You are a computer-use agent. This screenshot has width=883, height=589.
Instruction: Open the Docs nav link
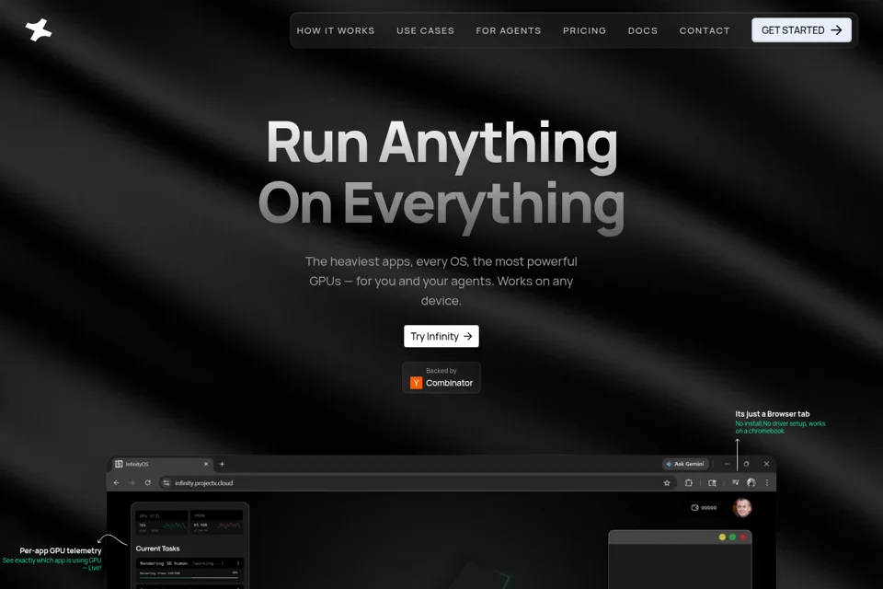pyautogui.click(x=643, y=30)
